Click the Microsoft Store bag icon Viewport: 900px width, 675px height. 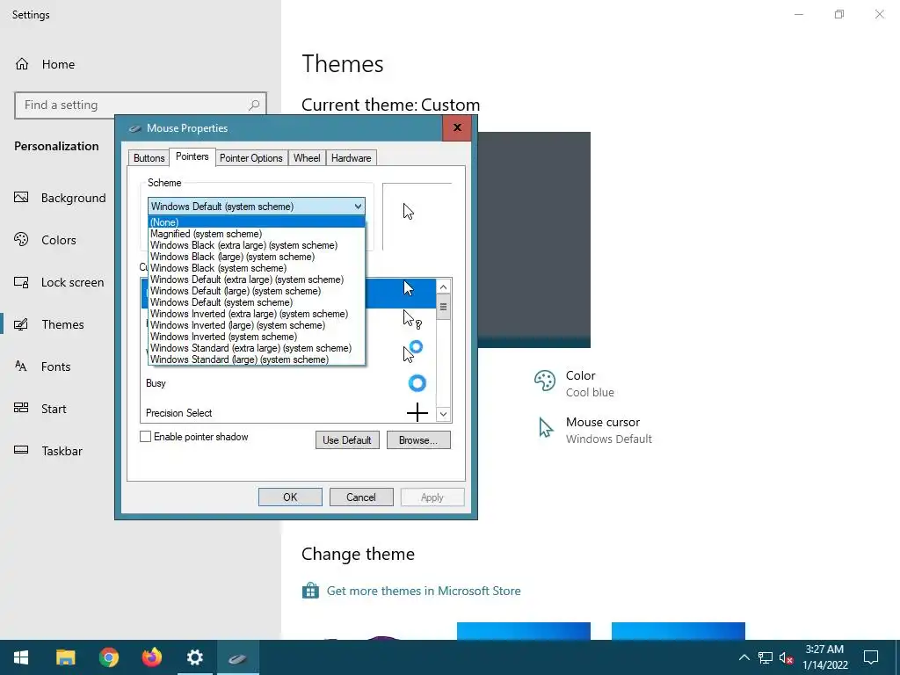click(310, 591)
